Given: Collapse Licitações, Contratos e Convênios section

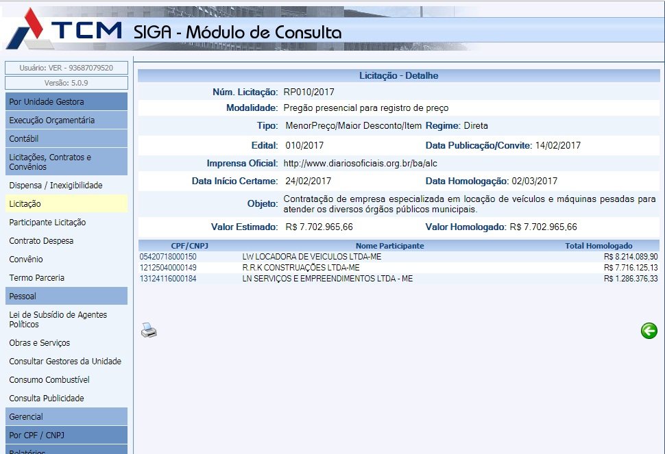Looking at the screenshot, I should coord(66,162).
